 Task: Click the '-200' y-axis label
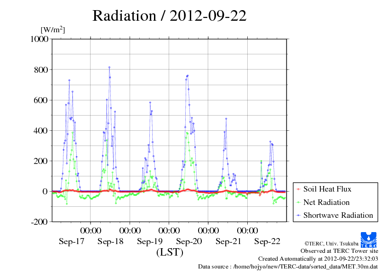pyautogui.click(x=40, y=222)
